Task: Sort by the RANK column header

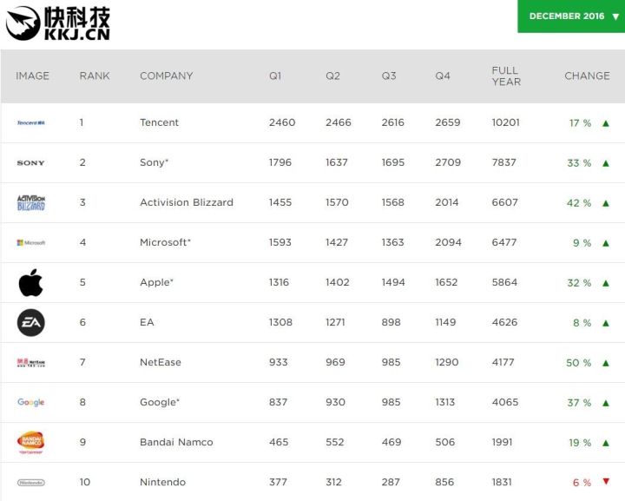Action: (95, 76)
